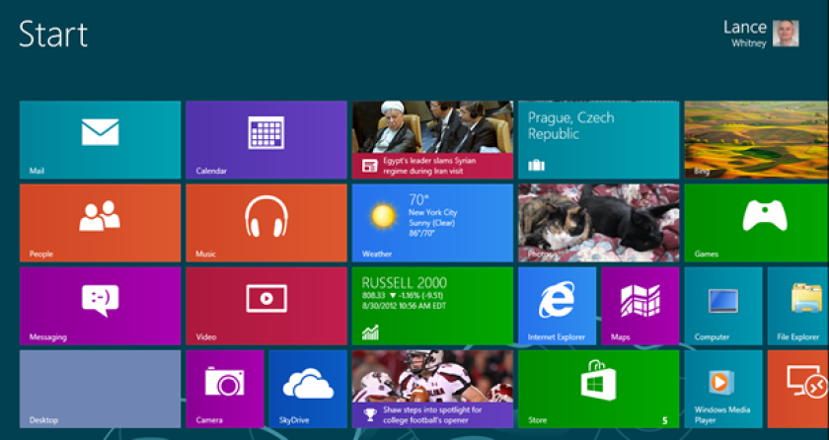829x440 pixels.
Task: Click the Start heading text
Action: click(x=53, y=35)
